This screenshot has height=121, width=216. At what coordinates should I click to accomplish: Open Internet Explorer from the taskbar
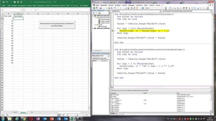tap(17, 119)
